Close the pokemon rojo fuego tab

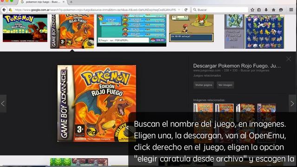64,2
